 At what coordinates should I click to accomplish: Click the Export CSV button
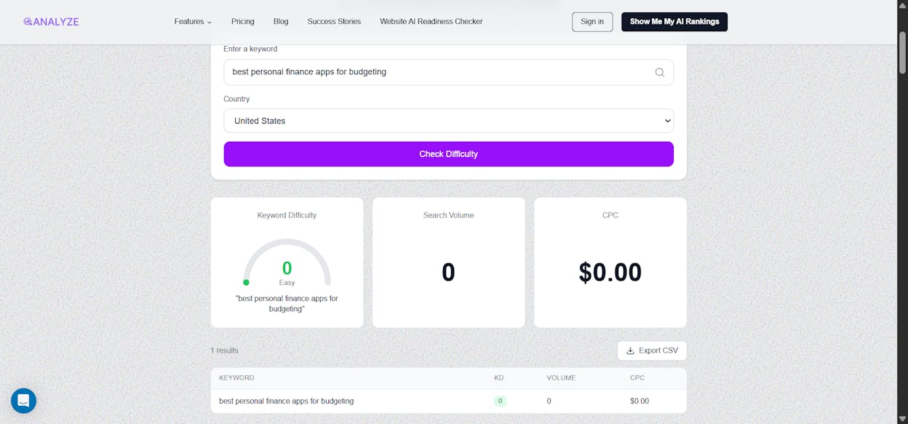coord(652,351)
